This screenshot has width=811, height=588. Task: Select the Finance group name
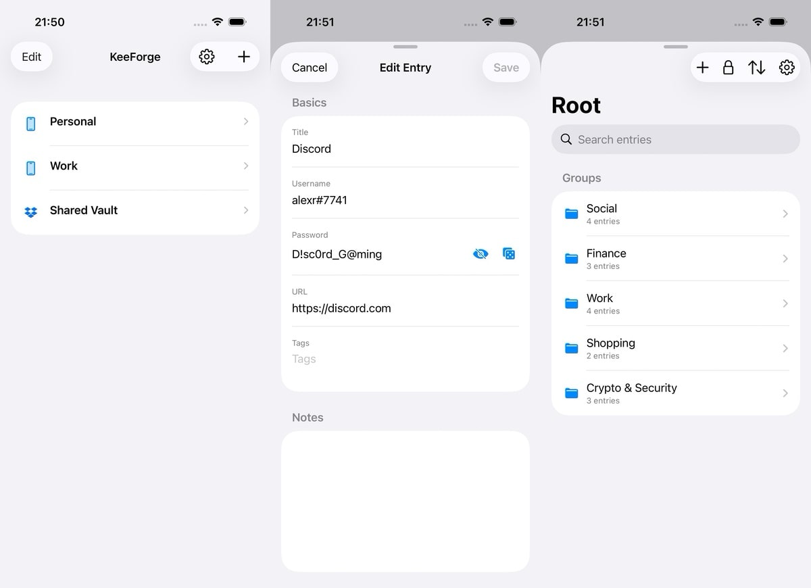[606, 253]
